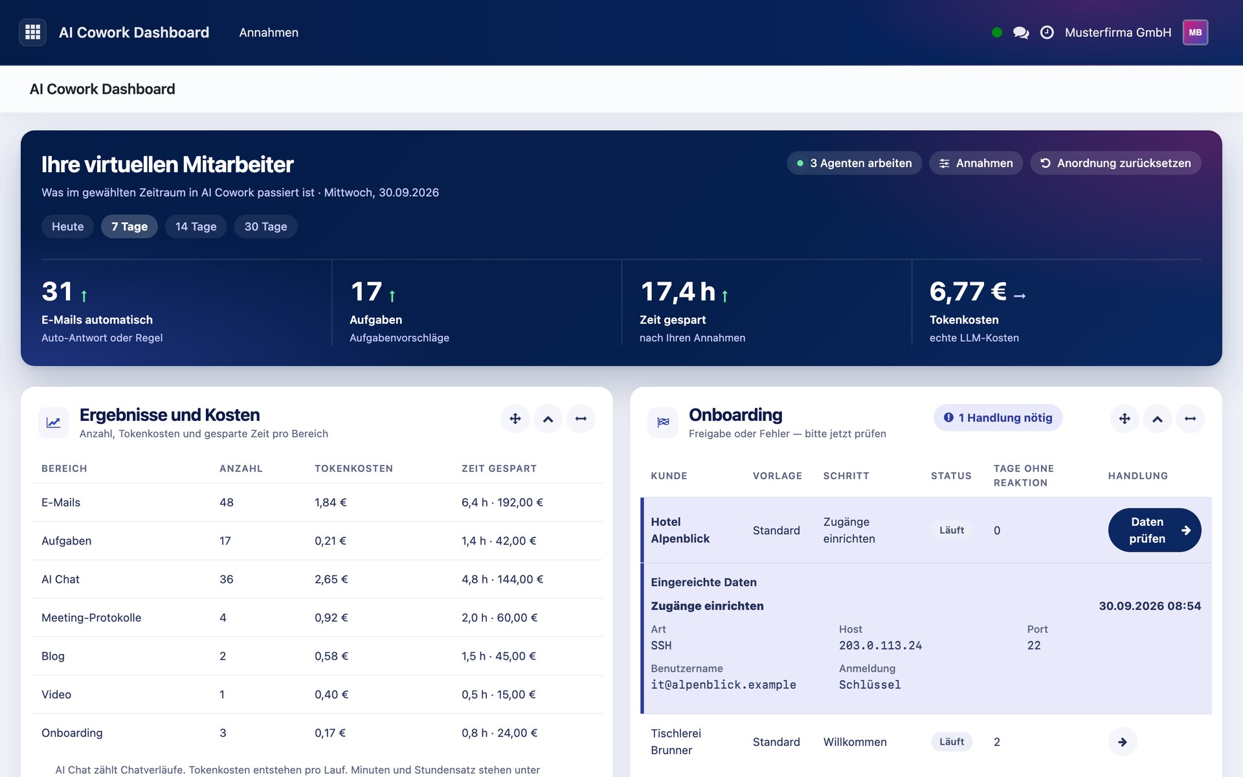Screen dimensions: 1243x777
Task: Select the 7 Tage time range
Action: [x=129, y=227]
